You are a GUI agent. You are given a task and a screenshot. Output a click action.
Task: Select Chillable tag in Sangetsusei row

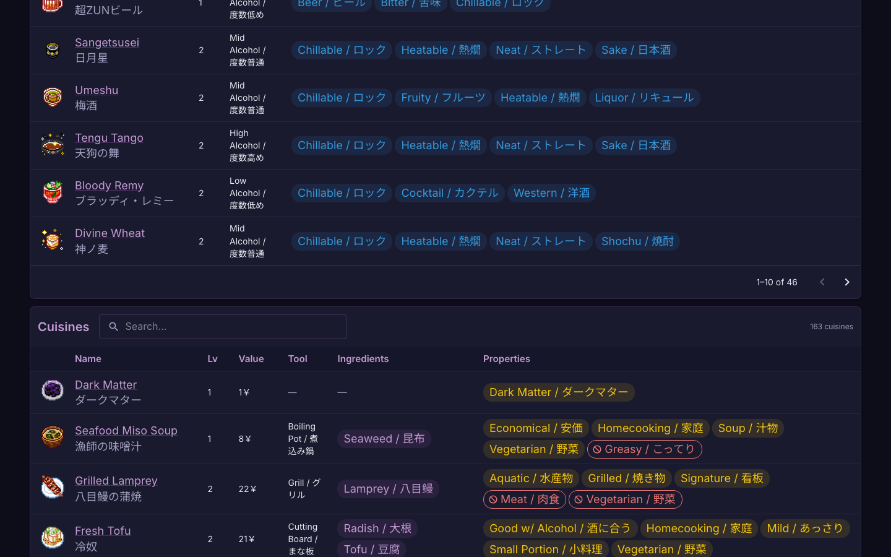click(342, 50)
